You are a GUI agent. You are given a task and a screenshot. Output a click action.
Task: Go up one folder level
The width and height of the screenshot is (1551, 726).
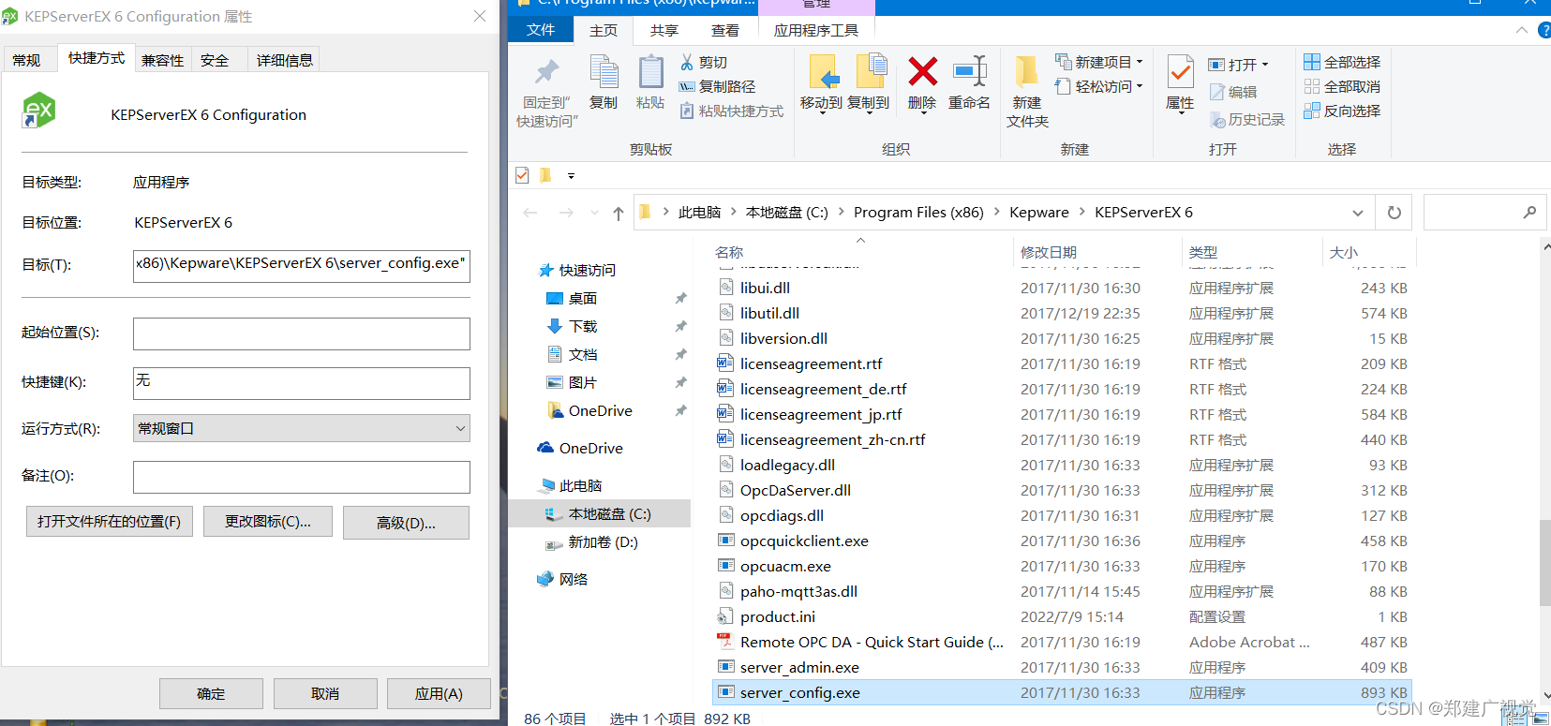619,213
